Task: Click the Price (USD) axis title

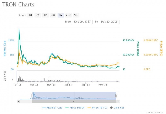Action: [138, 49]
